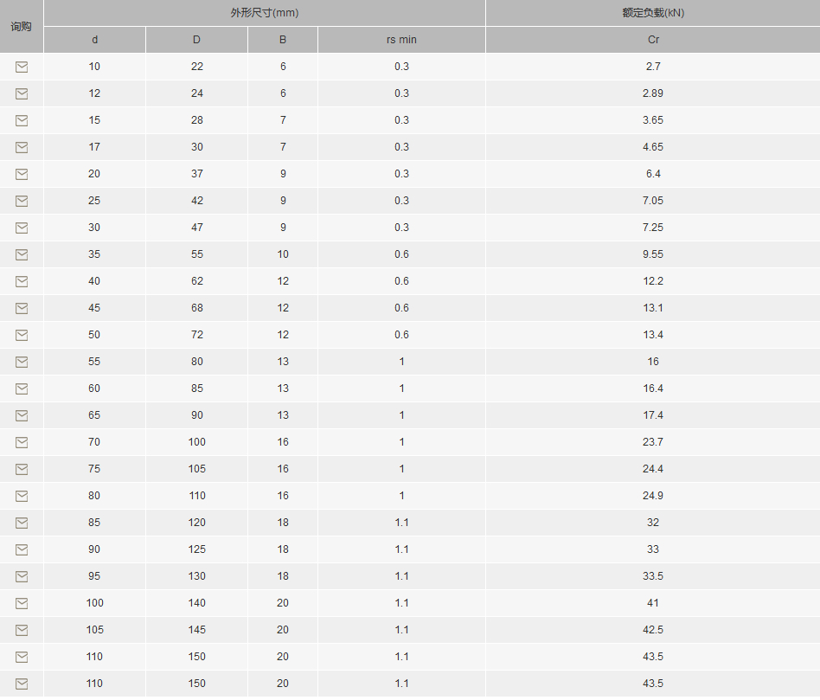Click the 外形尺寸(mm) header cell
Viewport: 820px width, 700px height.
click(265, 13)
